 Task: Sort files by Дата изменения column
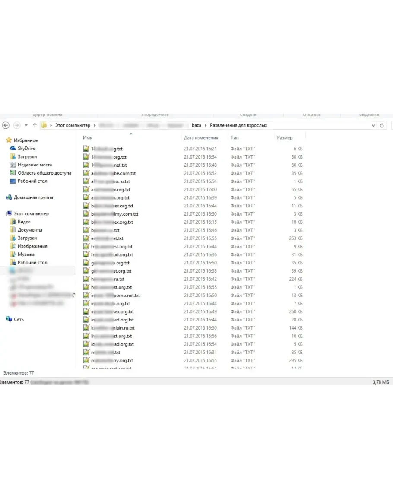tap(201, 138)
